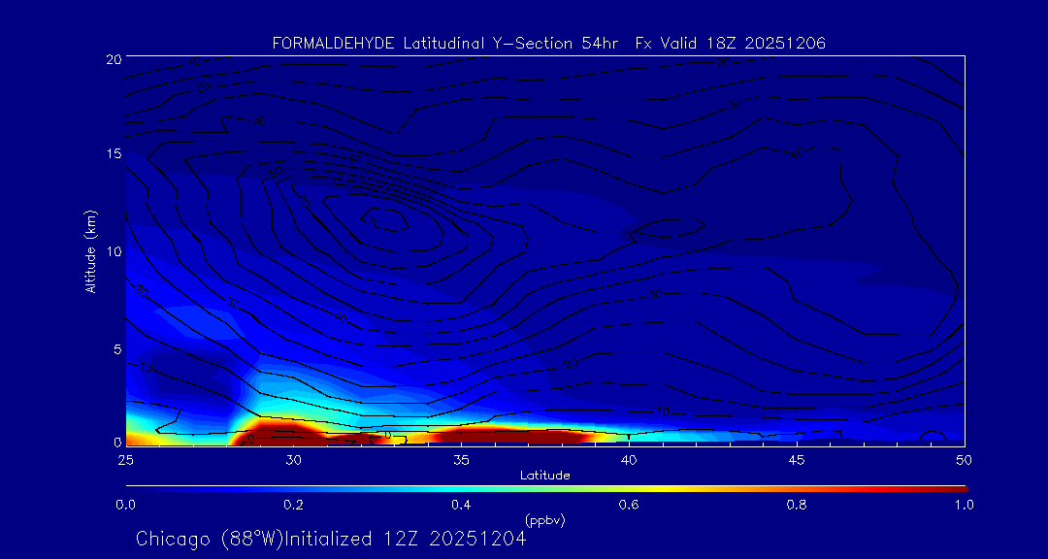The height and width of the screenshot is (559, 1048).
Task: Click the 70 contour label at the jet core
Action: click(x=374, y=222)
